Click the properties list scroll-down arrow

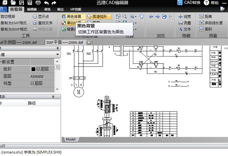pyautogui.click(x=57, y=89)
